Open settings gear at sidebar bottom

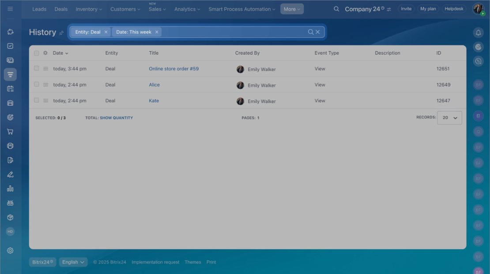(x=10, y=251)
